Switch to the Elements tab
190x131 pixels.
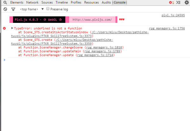(17, 3)
